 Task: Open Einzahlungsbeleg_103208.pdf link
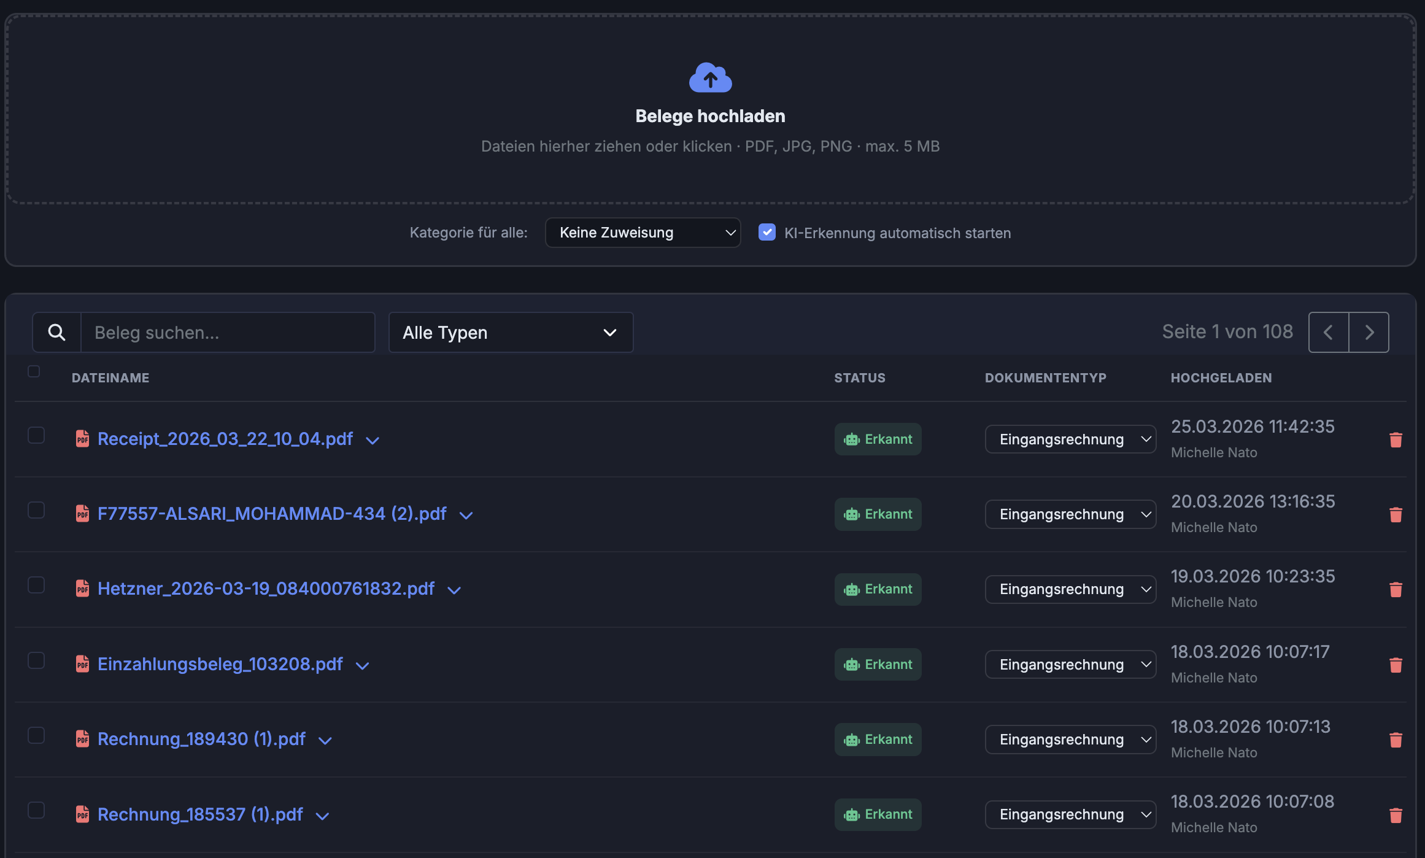coord(220,664)
